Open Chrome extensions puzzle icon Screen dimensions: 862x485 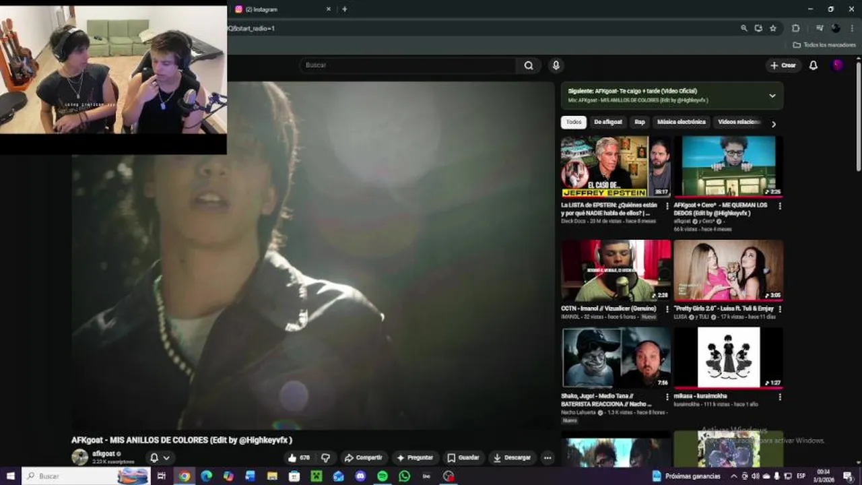pos(795,28)
